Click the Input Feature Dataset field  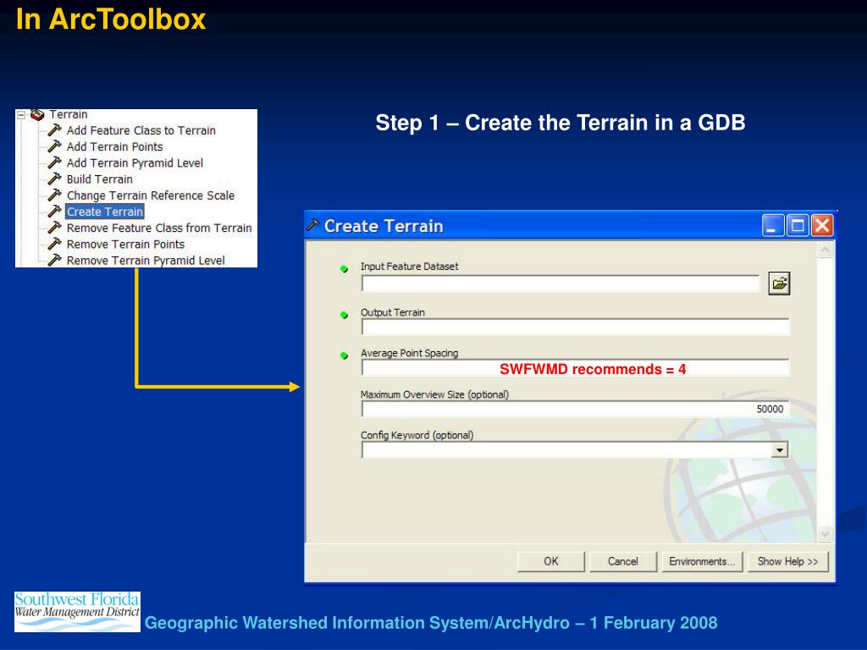pyautogui.click(x=561, y=284)
